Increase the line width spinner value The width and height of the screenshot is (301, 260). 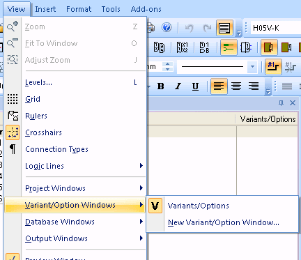[x=168, y=64]
